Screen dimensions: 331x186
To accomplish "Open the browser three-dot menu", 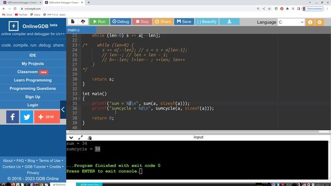I will pyautogui.click(x=327, y=9).
